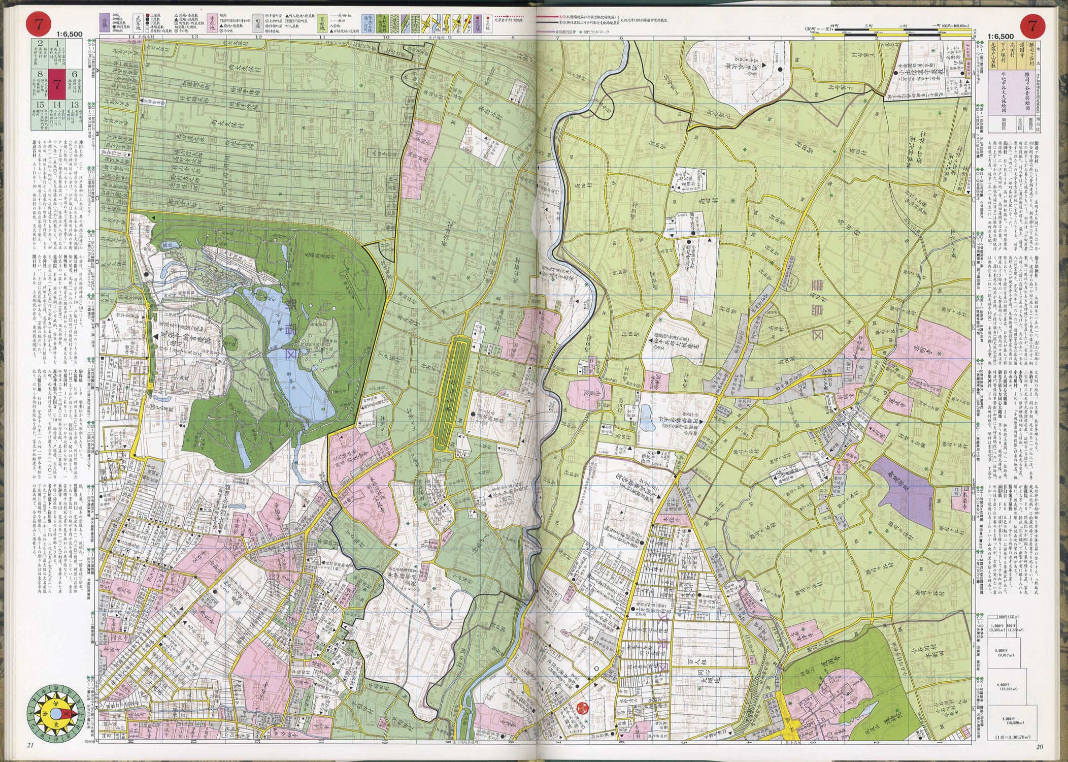Switch to map sheet 7 via red page badge
The image size is (1068, 762).
coord(39,24)
